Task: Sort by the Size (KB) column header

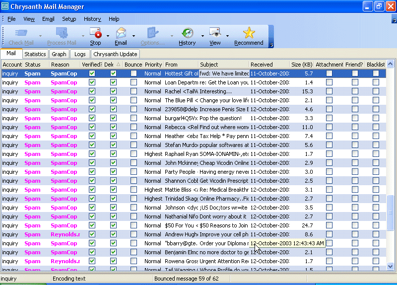Action: tap(302, 65)
